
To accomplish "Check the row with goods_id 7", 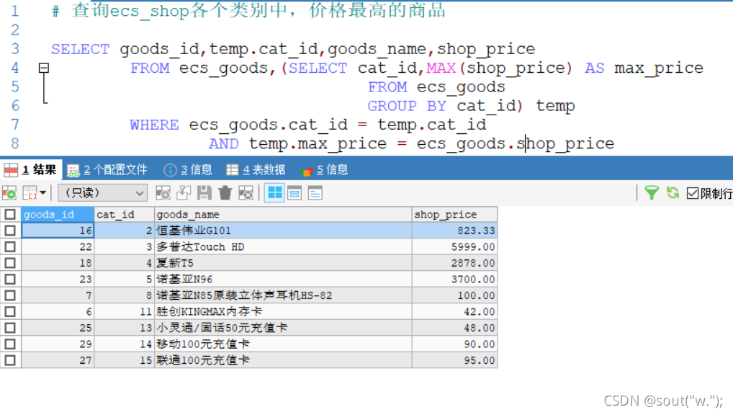I will click(10, 295).
